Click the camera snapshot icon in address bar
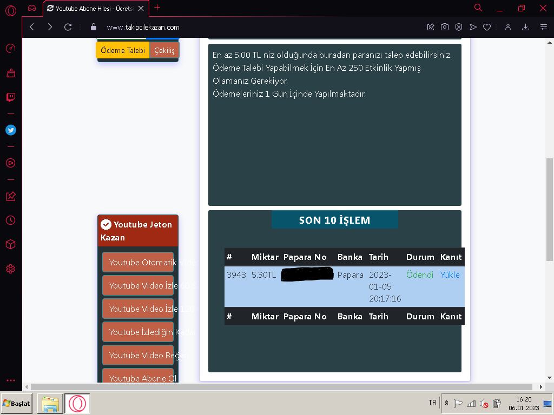This screenshot has height=415, width=554. [444, 27]
